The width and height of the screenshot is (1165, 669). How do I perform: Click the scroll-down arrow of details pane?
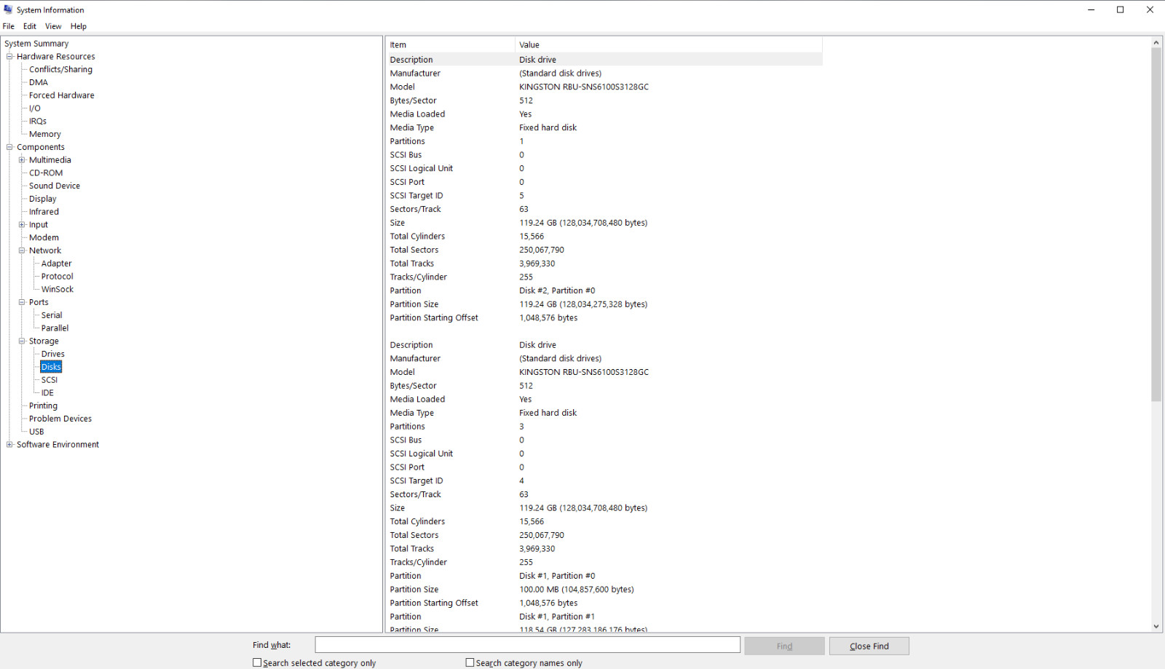[x=1156, y=626]
